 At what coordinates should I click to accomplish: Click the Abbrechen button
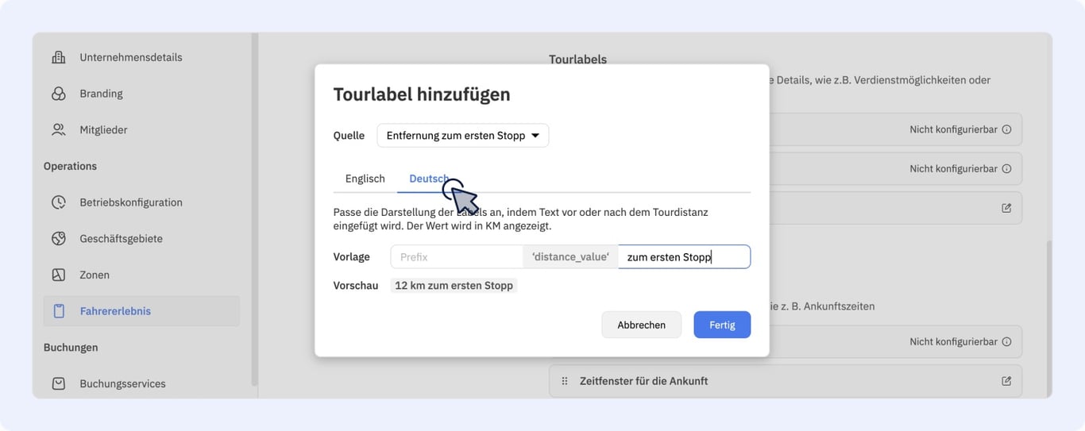coord(642,325)
